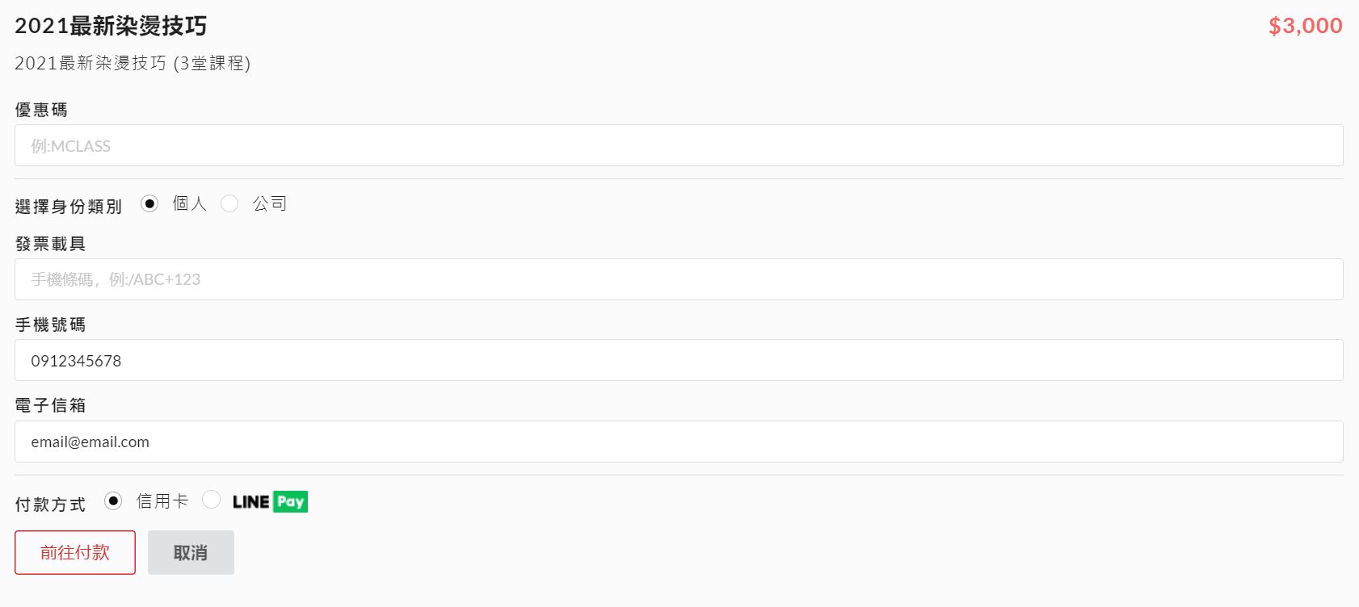
Task: Click the phone number field with 0912345678
Action: click(x=679, y=360)
